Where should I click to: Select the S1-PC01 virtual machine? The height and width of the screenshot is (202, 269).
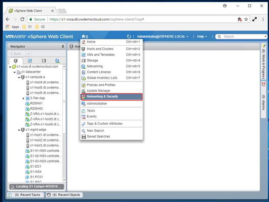[34, 177]
